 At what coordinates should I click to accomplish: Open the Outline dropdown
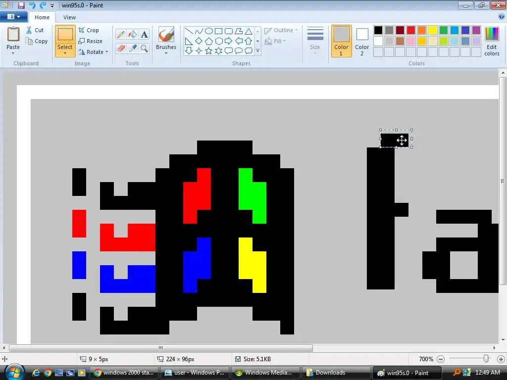click(x=281, y=30)
